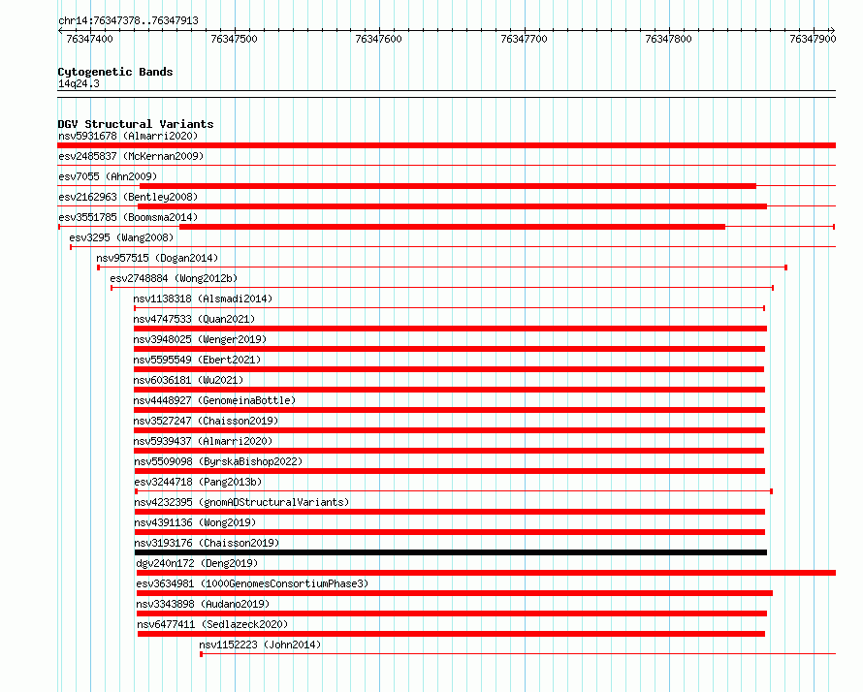This screenshot has width=863, height=692.
Task: Open the esv2485837 (McKernan2009) variant label
Action: point(131,156)
